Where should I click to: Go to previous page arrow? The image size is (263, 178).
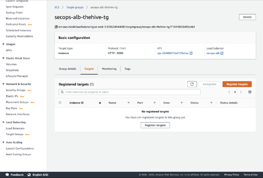coord(229,92)
